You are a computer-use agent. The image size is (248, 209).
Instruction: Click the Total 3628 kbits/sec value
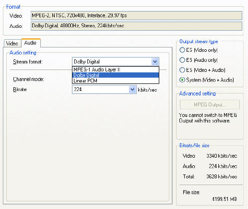pyautogui.click(x=222, y=176)
